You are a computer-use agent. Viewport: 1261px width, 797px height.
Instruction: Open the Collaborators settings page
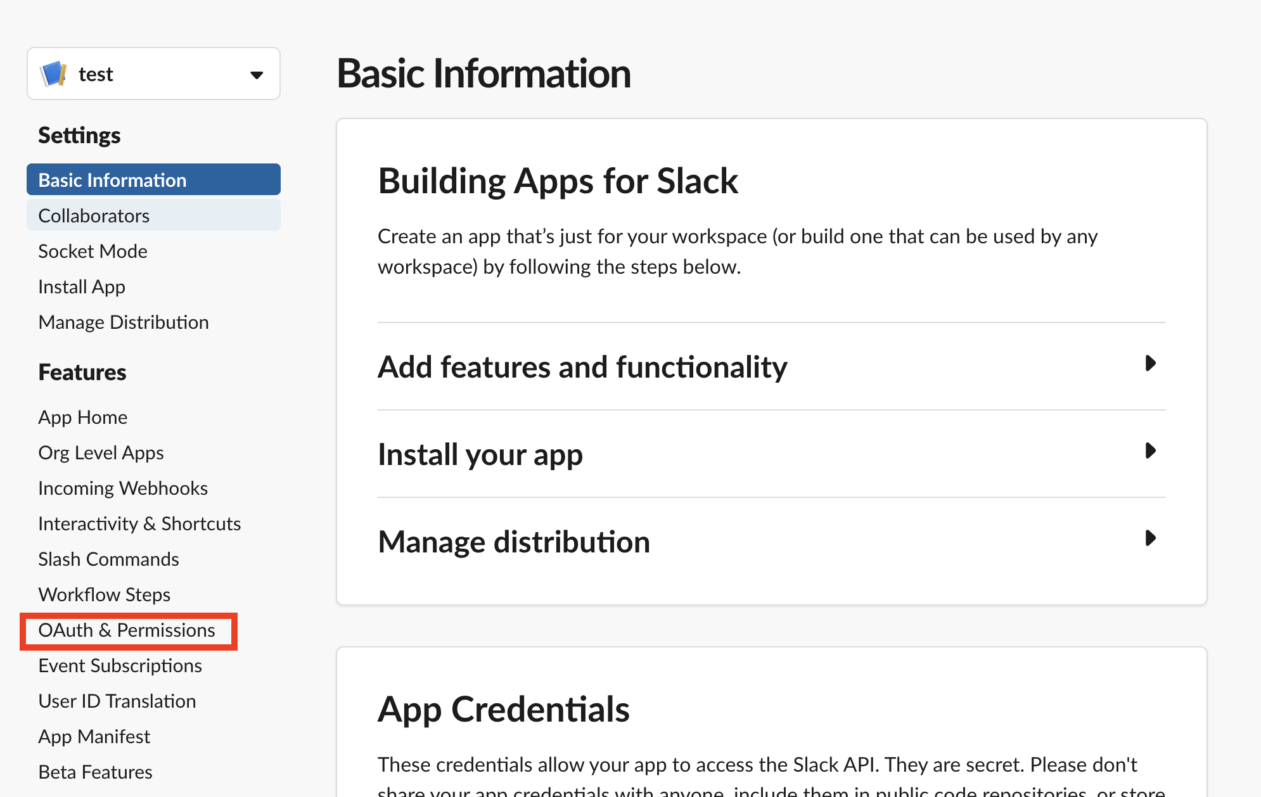tap(93, 215)
